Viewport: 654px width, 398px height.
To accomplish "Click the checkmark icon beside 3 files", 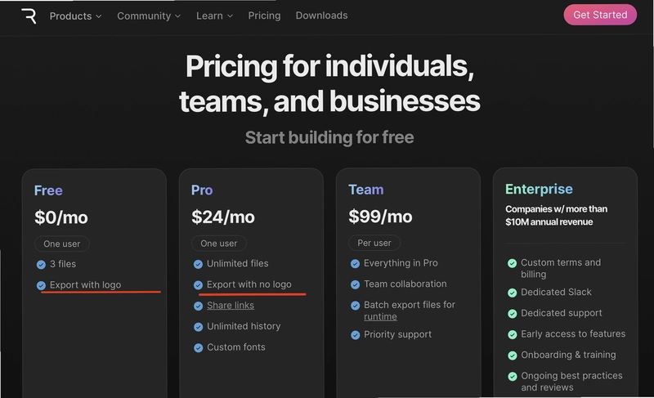I will click(41, 264).
